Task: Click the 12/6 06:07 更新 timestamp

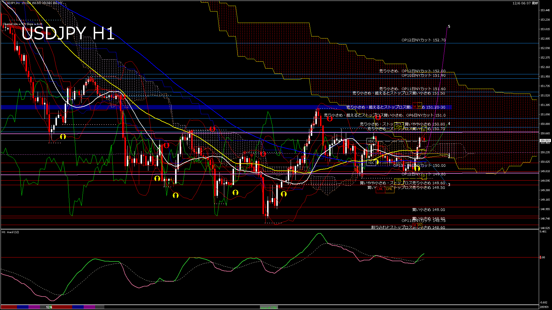Action: [x=525, y=3]
